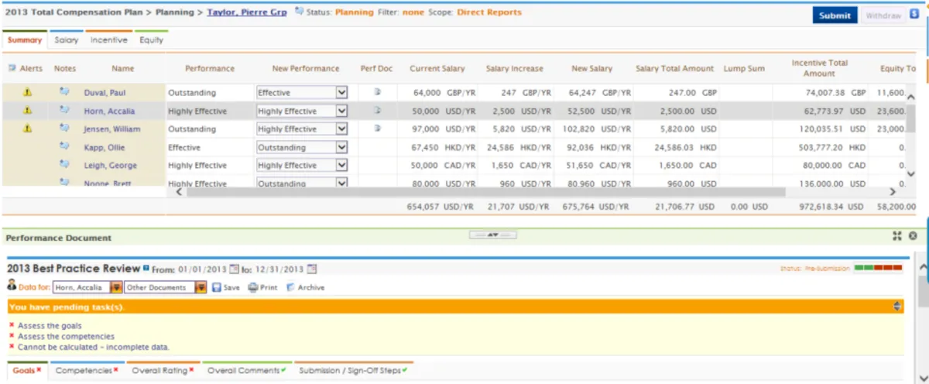929x384 pixels.
Task: Open the Competencies tab
Action: point(87,371)
